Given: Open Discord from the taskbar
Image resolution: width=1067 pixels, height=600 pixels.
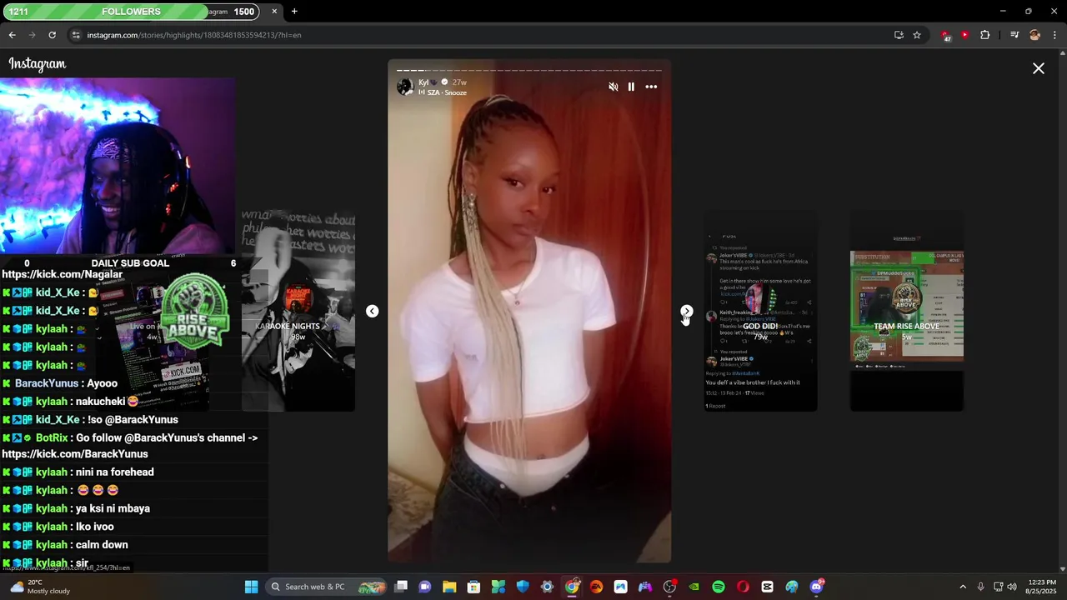Looking at the screenshot, I should coord(817,587).
